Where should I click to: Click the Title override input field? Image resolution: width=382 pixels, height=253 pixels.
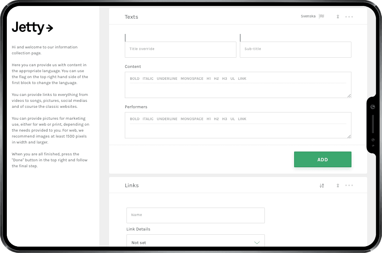tap(180, 50)
